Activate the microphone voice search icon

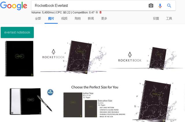pos(160,6)
